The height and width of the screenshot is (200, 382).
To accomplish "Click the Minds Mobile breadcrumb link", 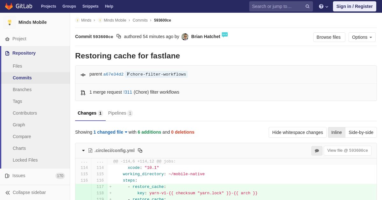I will click(x=115, y=20).
